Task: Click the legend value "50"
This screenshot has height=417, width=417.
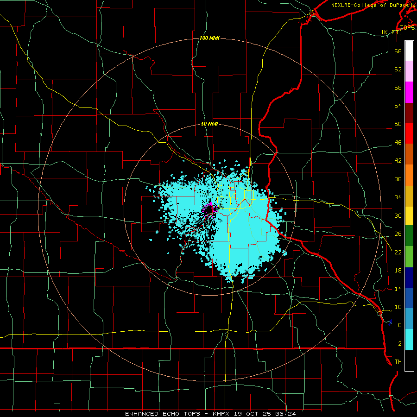Action: pyautogui.click(x=398, y=124)
